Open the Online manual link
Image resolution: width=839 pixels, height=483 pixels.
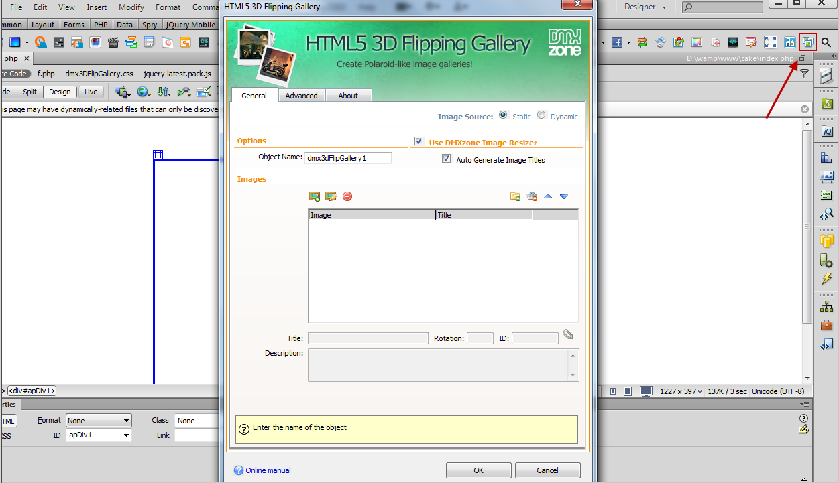(268, 470)
